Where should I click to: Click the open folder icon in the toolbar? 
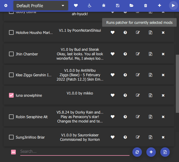131,5
